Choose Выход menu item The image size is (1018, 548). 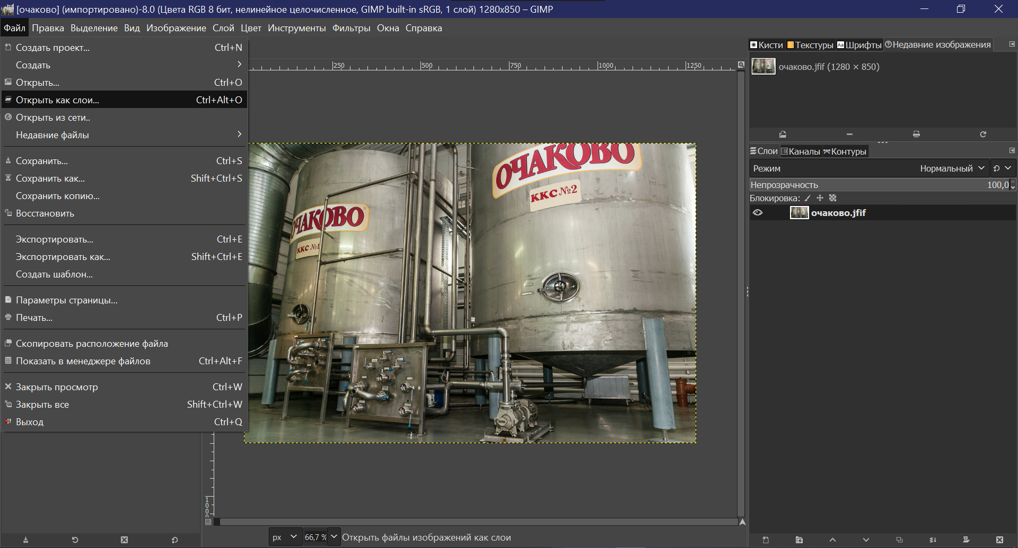124,422
